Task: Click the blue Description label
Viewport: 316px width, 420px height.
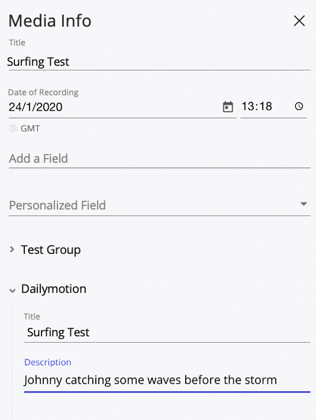Action: click(48, 362)
